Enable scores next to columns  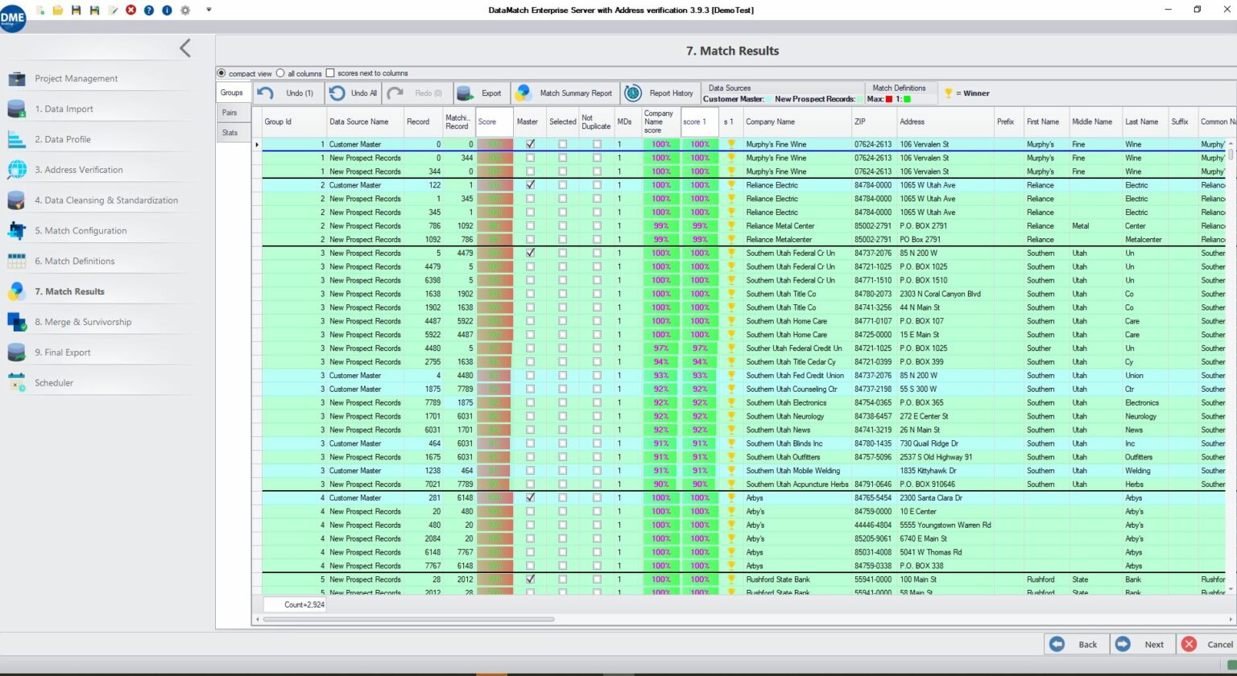click(330, 72)
